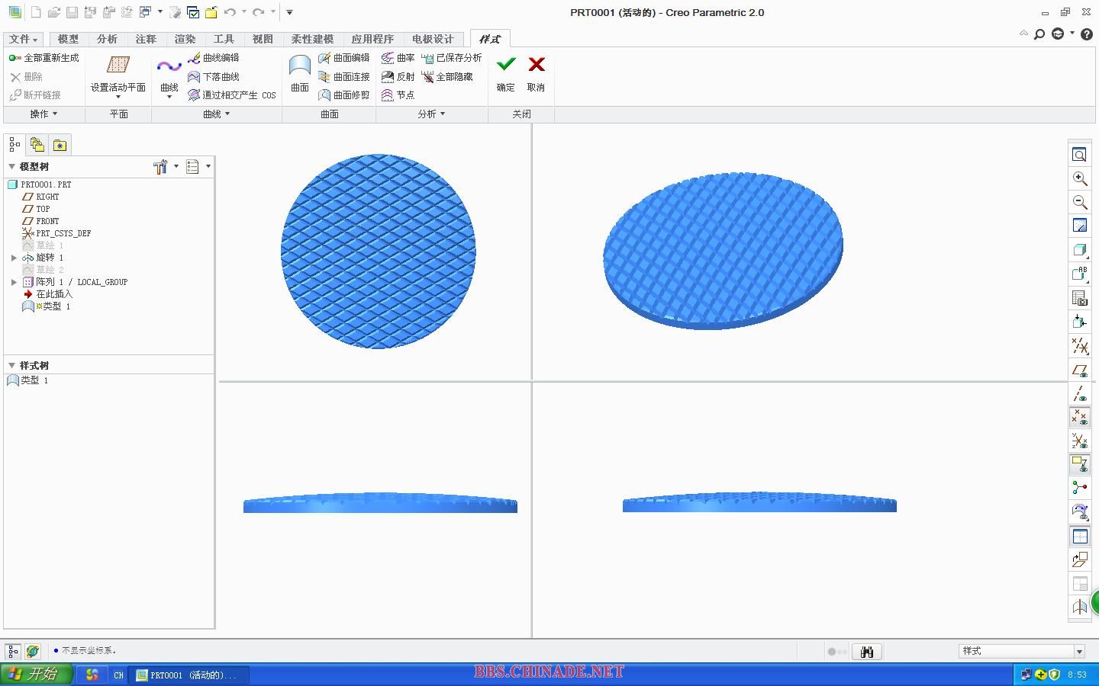Viewport: 1099px width, 686px height.
Task: Toggle datum axis display in right toolbar
Action: coord(1079,394)
